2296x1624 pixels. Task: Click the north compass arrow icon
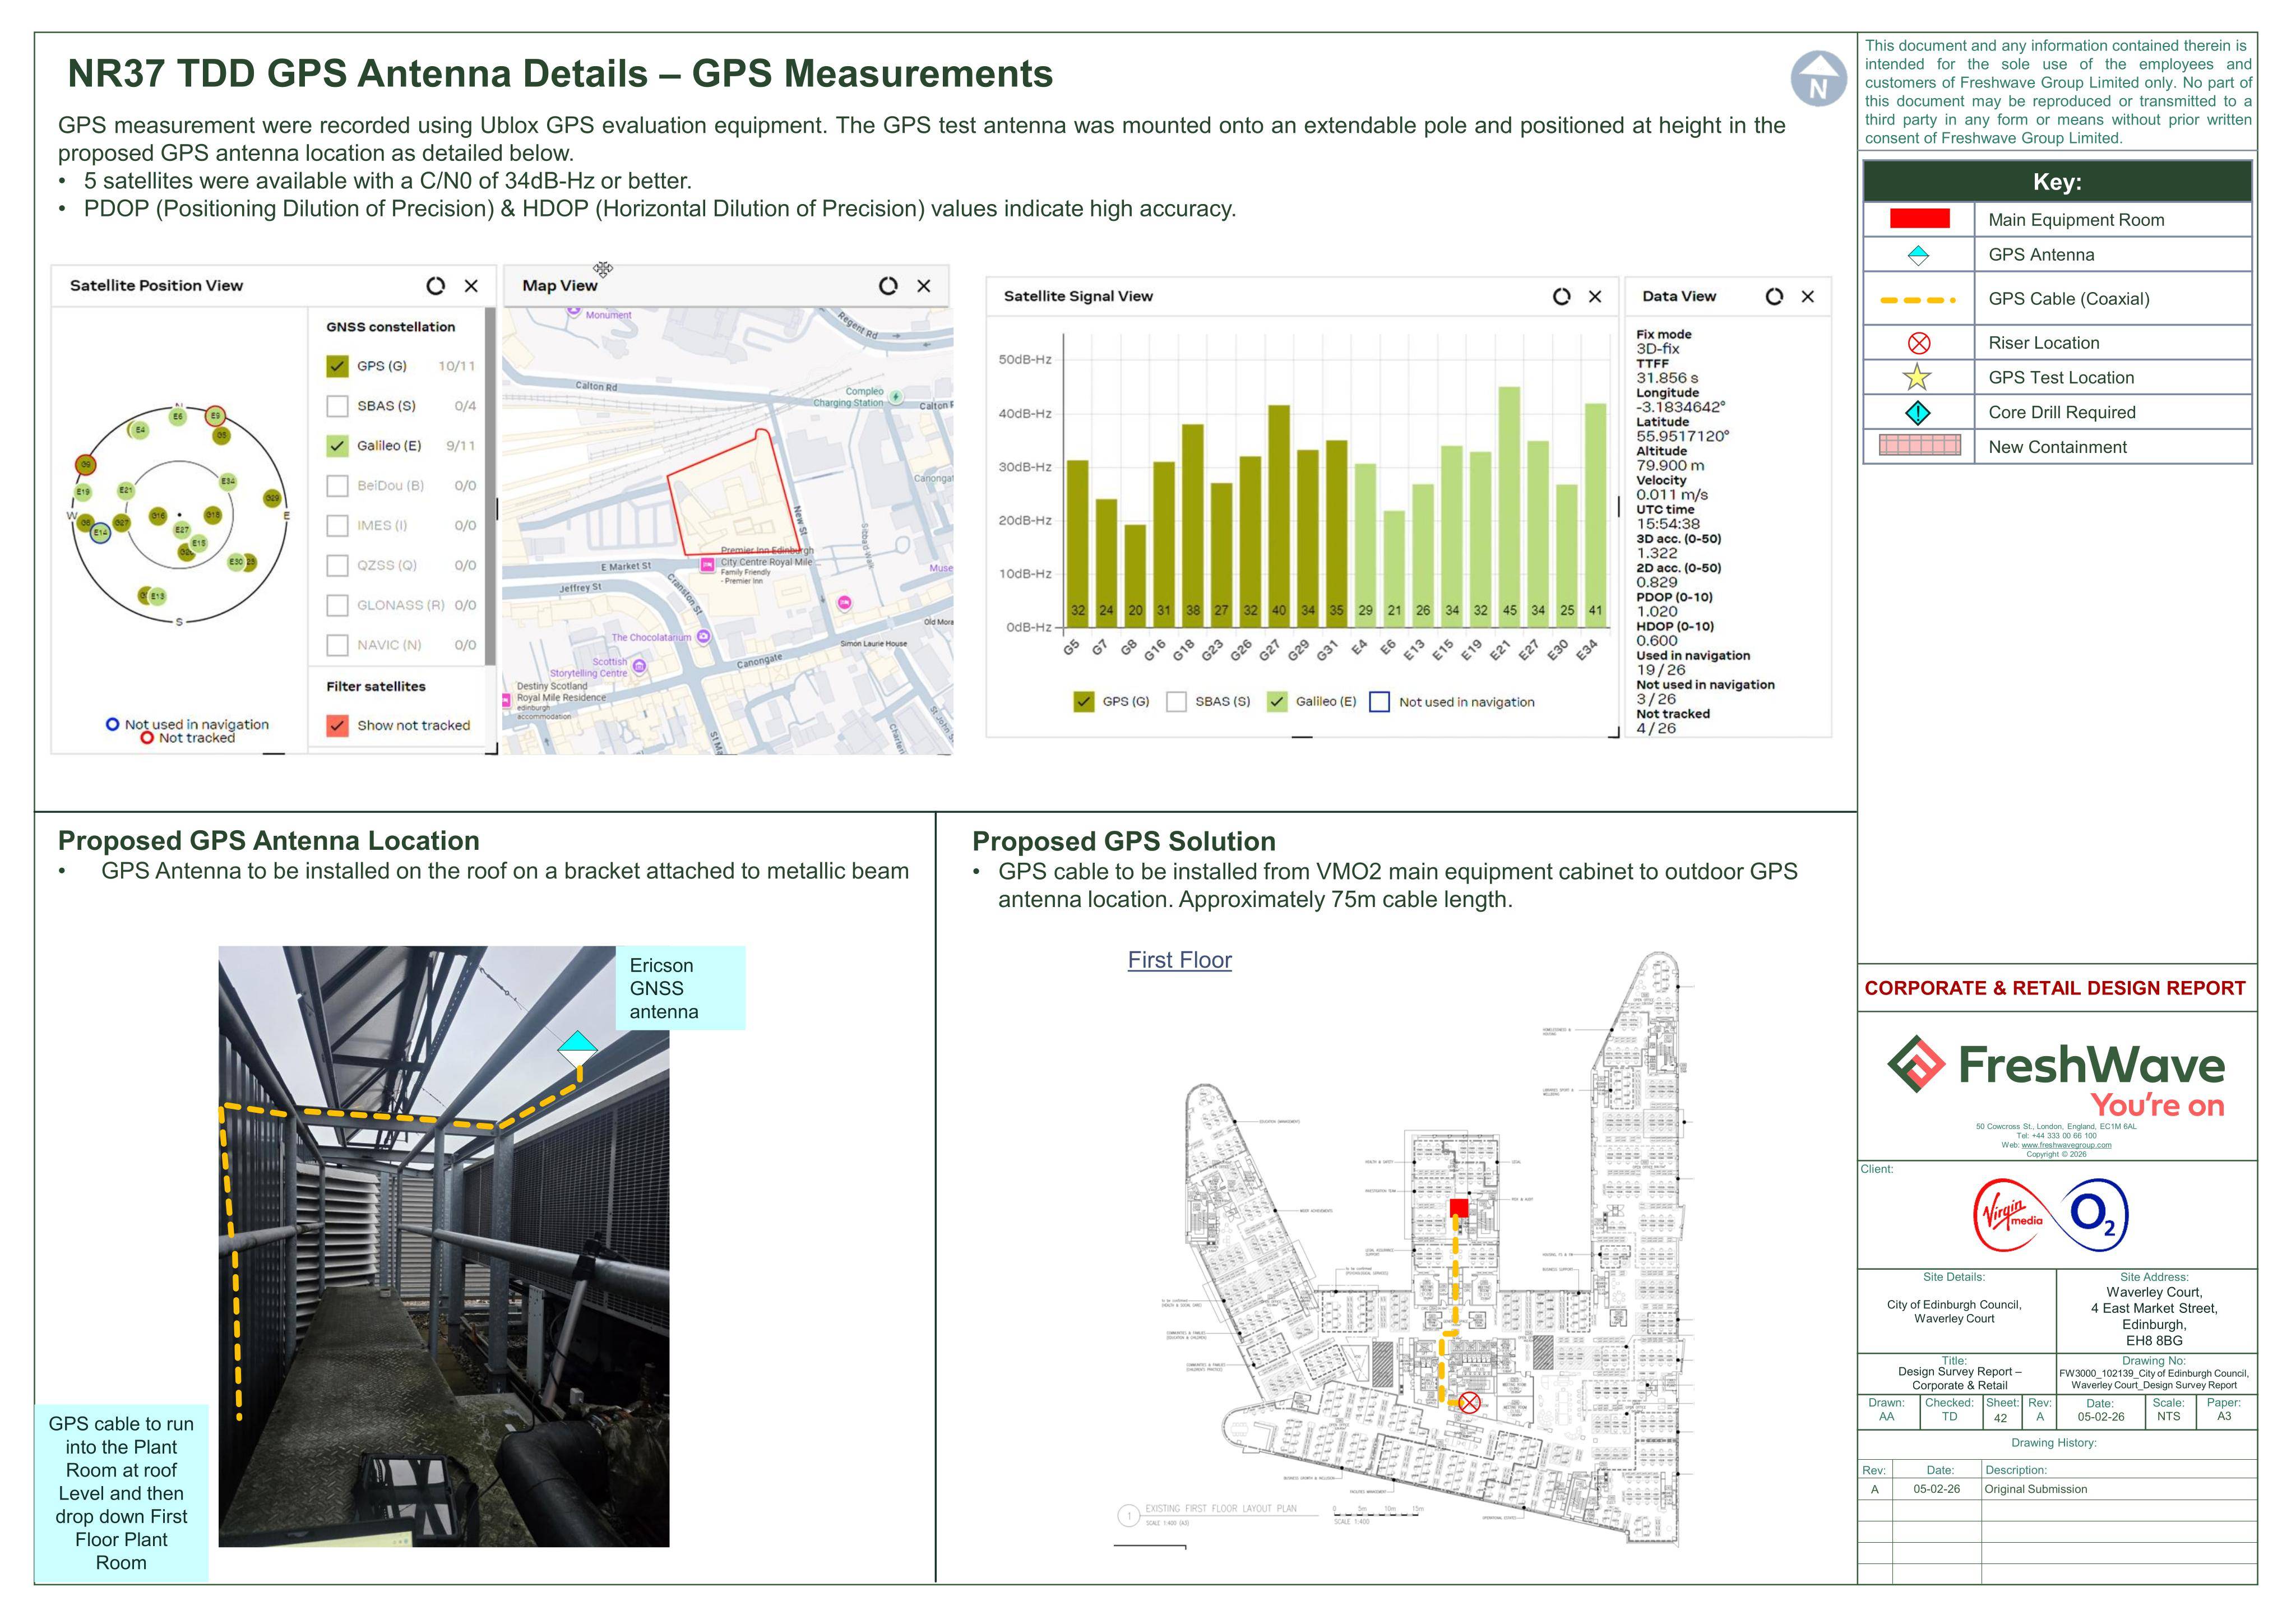coord(1818,79)
